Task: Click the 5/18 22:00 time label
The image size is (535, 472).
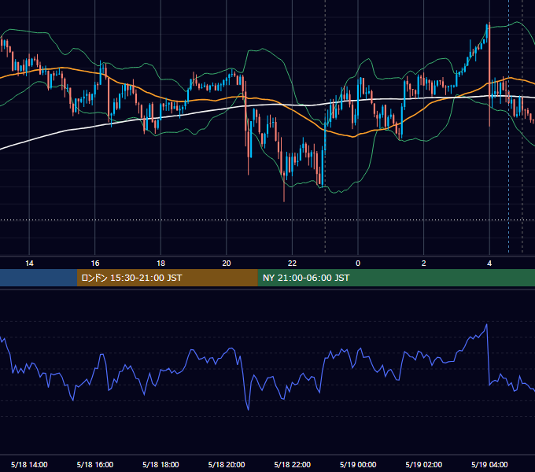Action: coord(293,464)
